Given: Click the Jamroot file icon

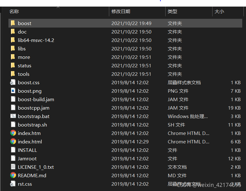Looking at the screenshot, I should click(13, 158).
